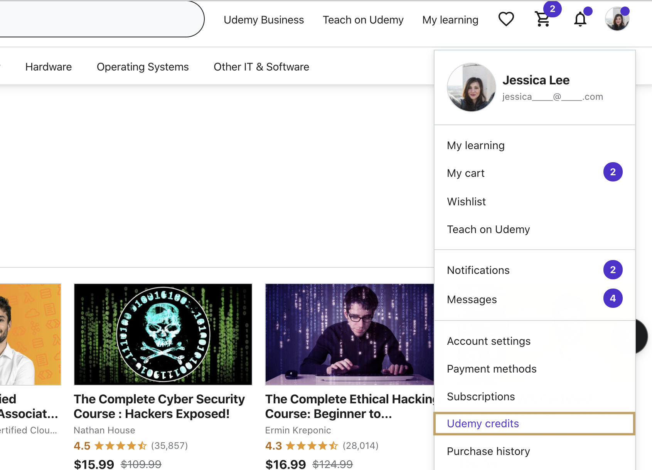Open the Notifications menu entry with badge 2
The height and width of the screenshot is (470, 652).
click(x=478, y=270)
